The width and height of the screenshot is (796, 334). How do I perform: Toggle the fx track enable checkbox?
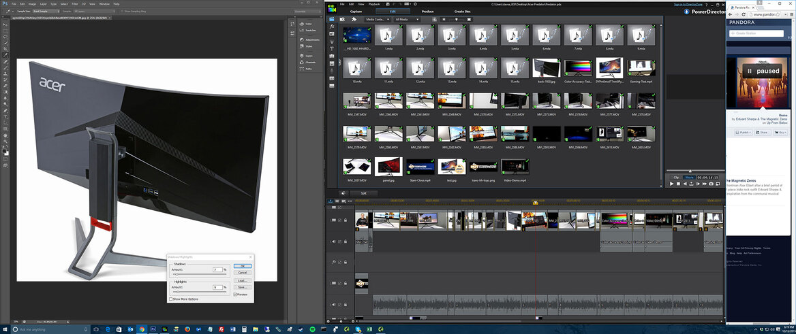[339, 263]
